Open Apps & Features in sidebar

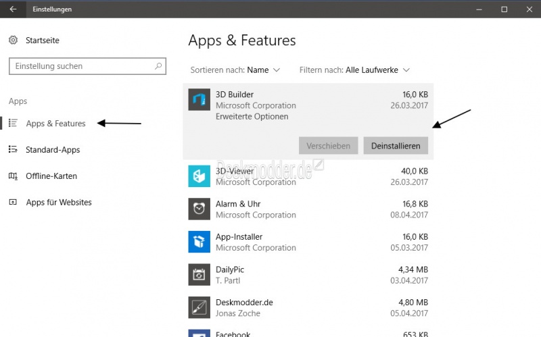point(55,124)
